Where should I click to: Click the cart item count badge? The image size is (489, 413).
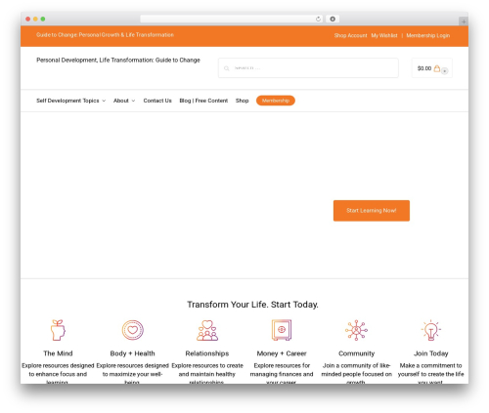point(445,71)
